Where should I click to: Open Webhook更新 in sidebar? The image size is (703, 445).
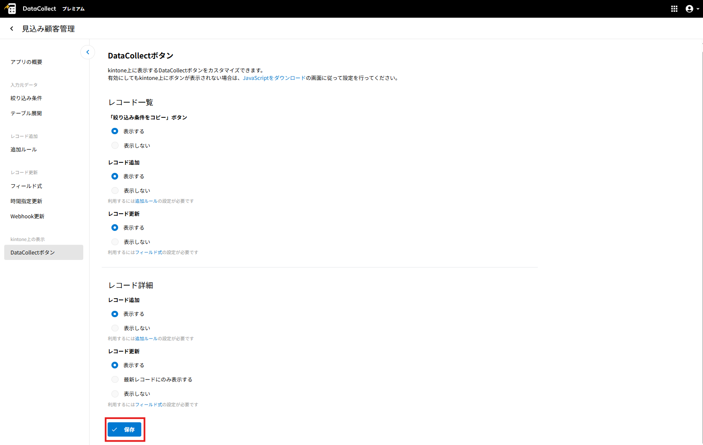coord(28,216)
